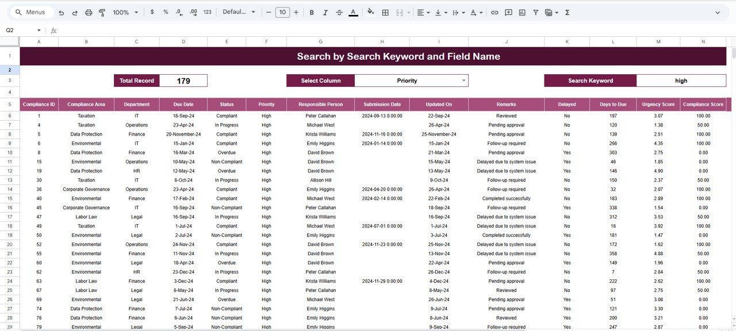Open the Menus search box
Screen dimensions: 736x331
(31, 11)
